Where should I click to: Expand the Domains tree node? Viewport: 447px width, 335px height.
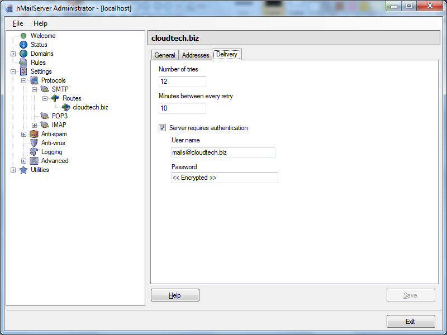(13, 54)
